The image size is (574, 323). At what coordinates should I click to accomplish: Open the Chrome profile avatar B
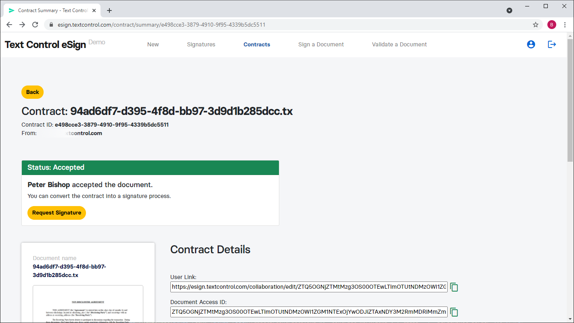pyautogui.click(x=552, y=25)
